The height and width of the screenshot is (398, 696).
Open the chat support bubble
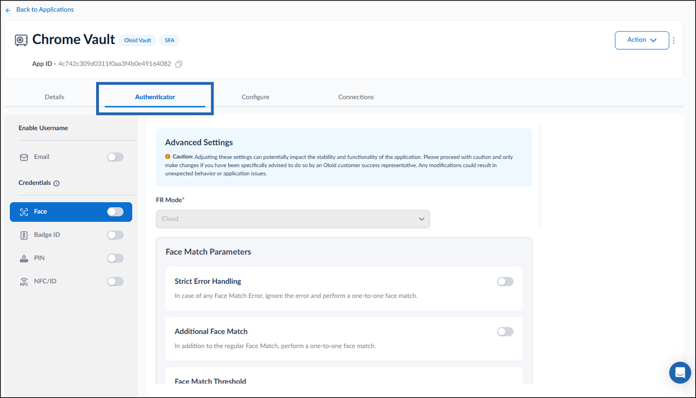tap(680, 373)
